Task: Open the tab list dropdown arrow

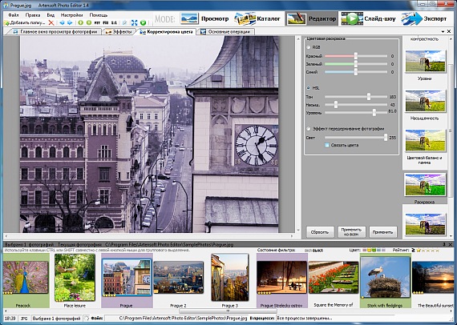Action: pos(443,31)
